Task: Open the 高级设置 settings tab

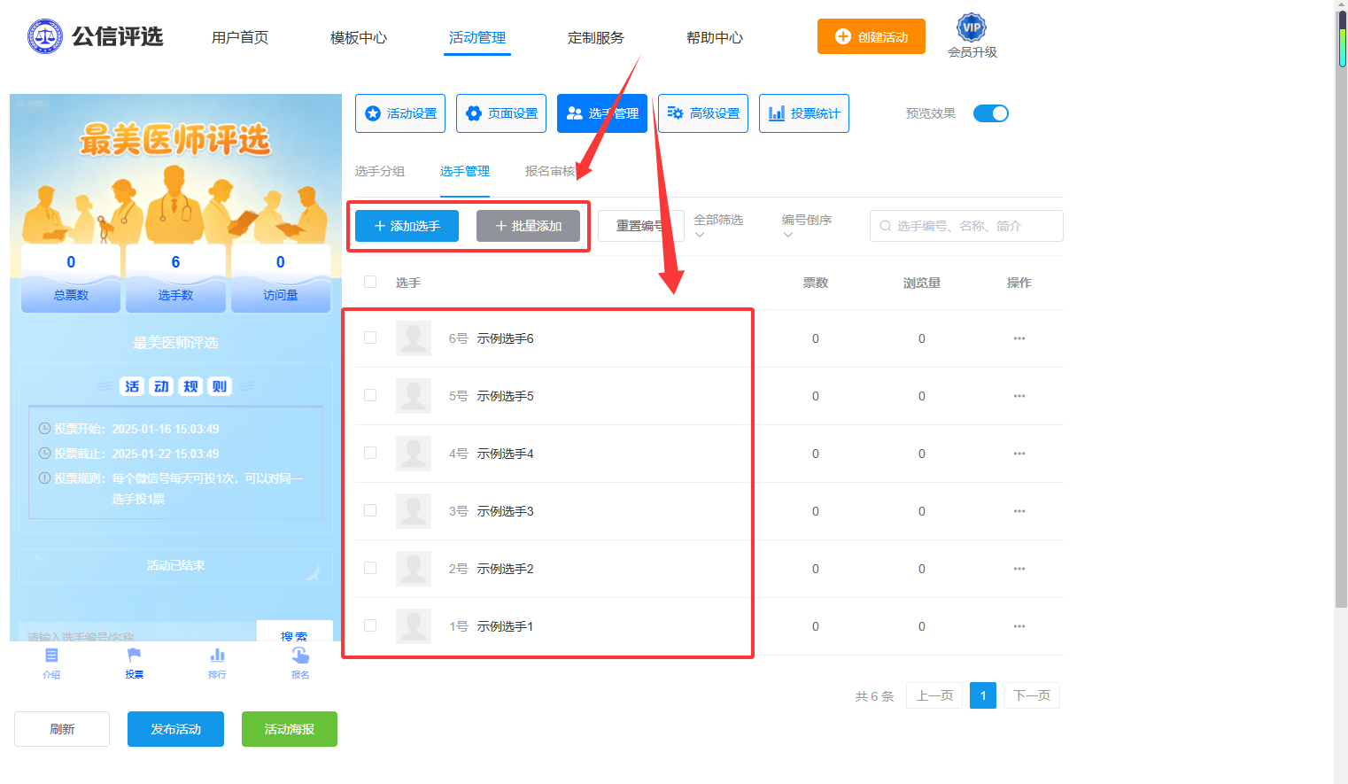Action: [x=703, y=113]
